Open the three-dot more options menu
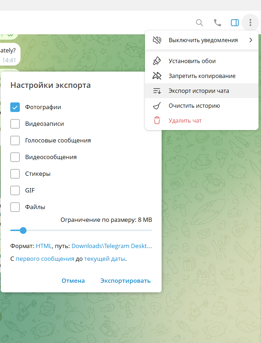 click(x=250, y=22)
